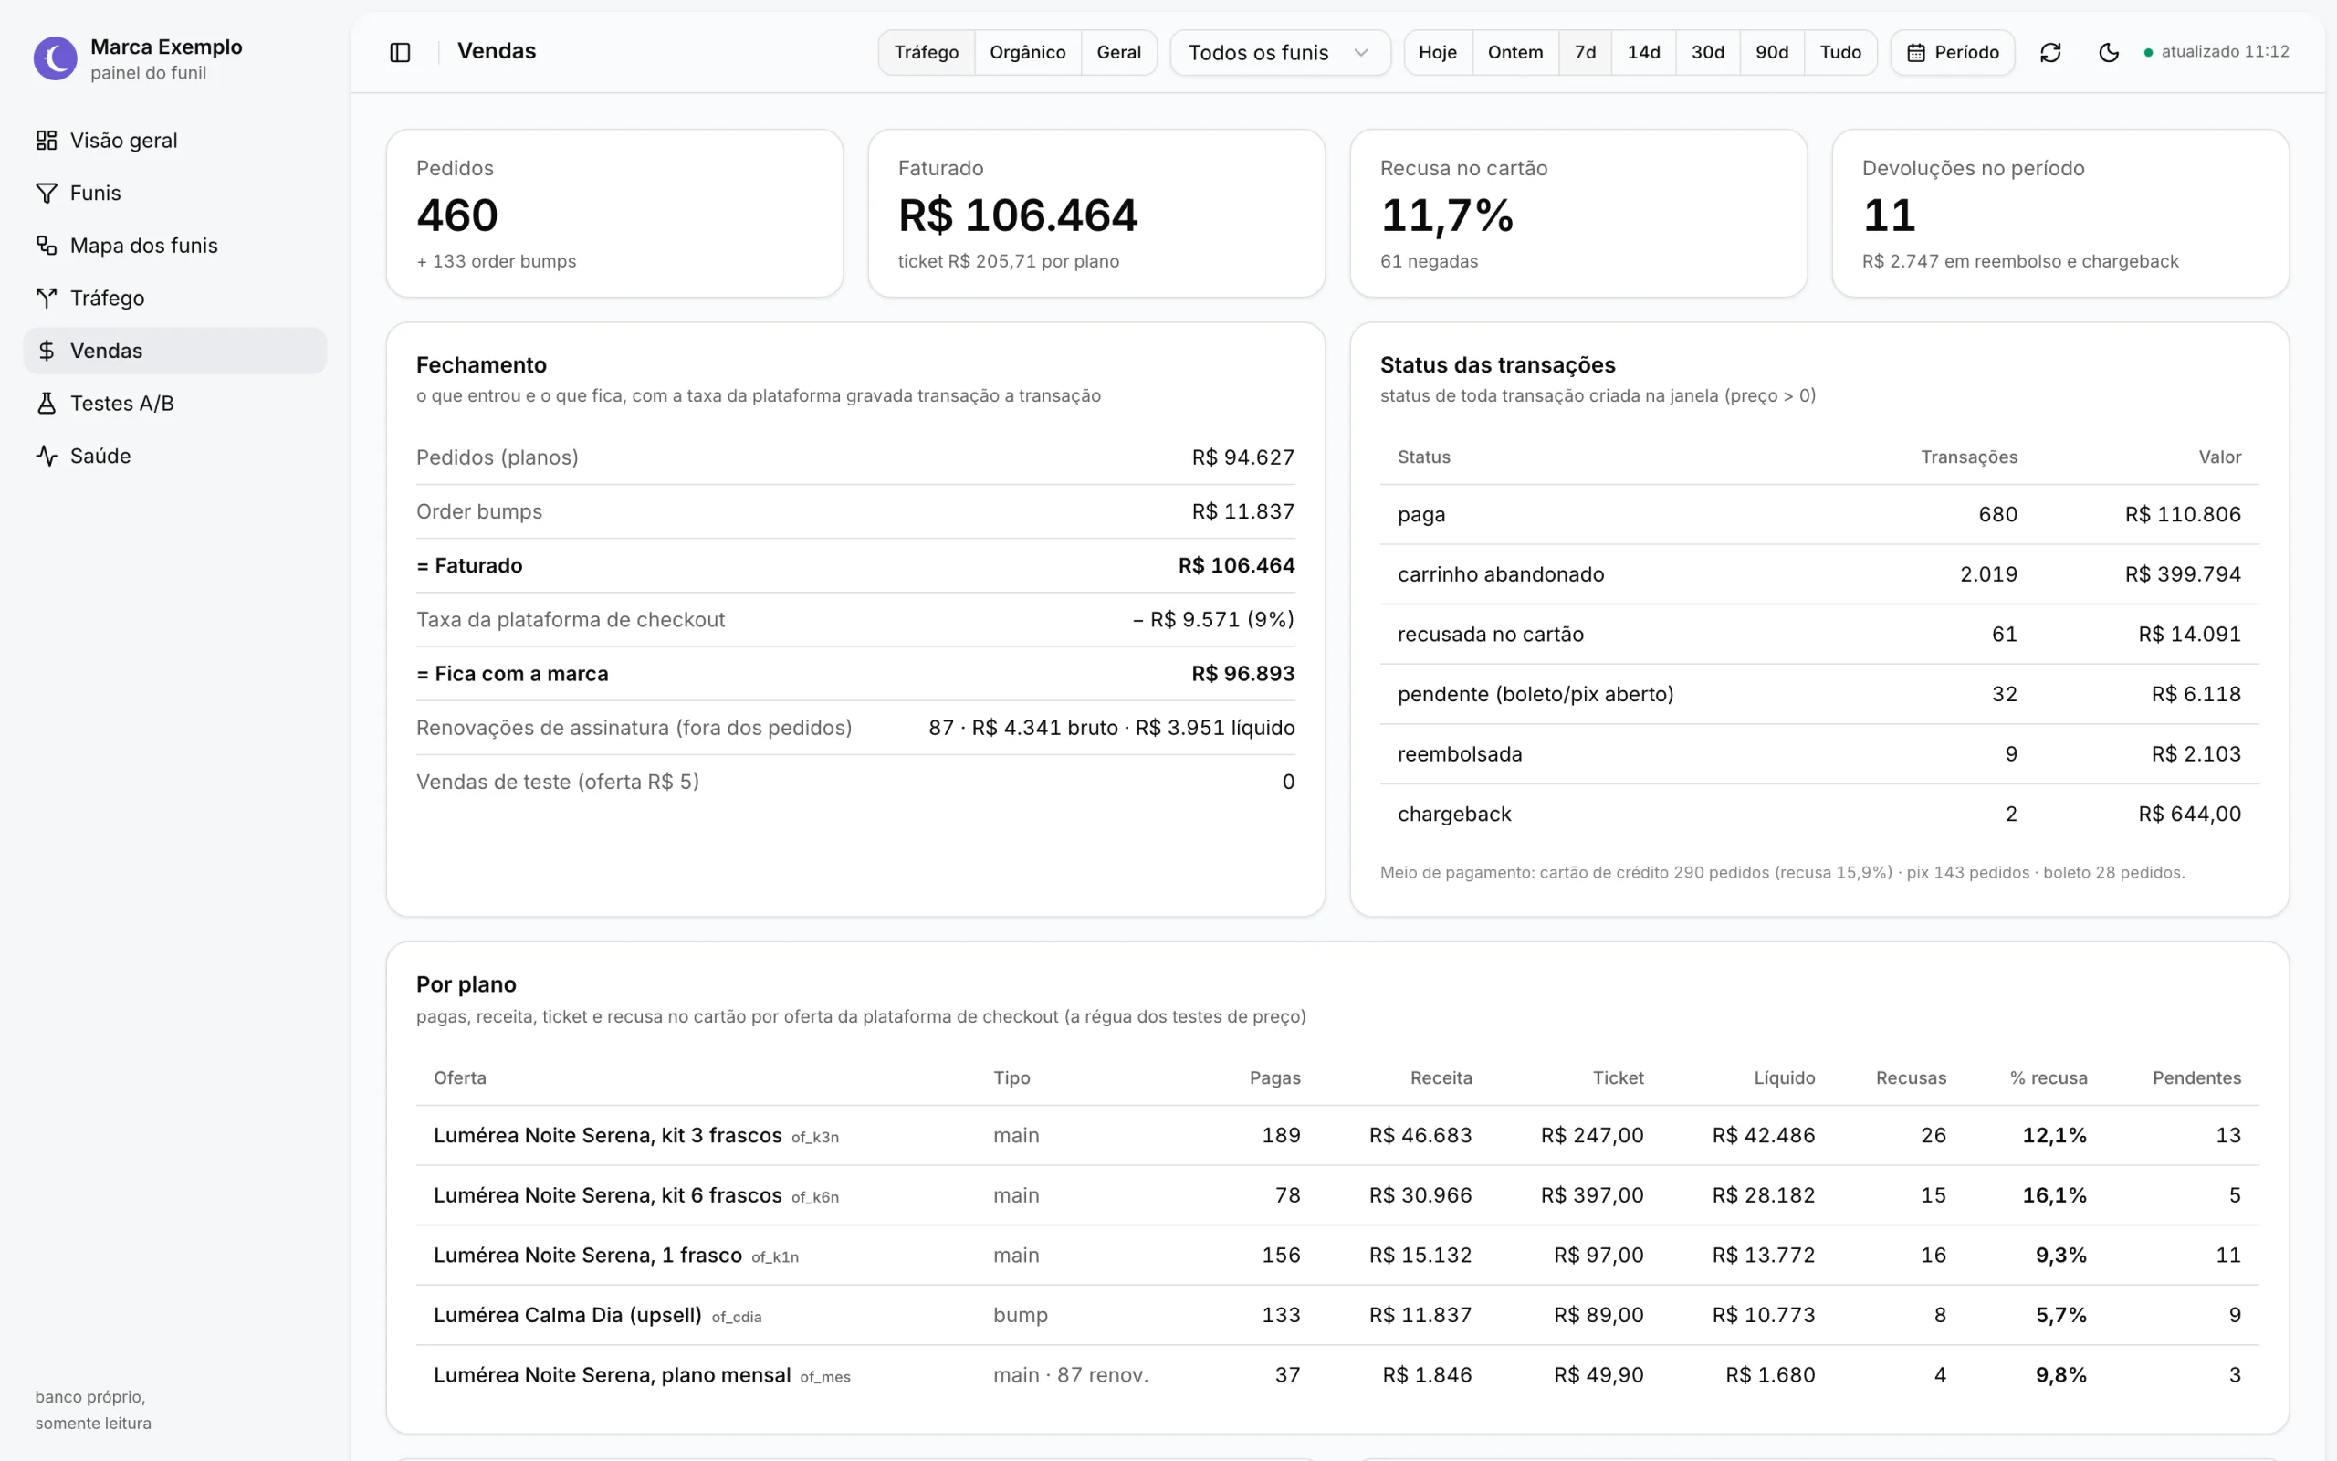Set date range to 90d
Screen dimensions: 2337x1461
pos(1772,52)
